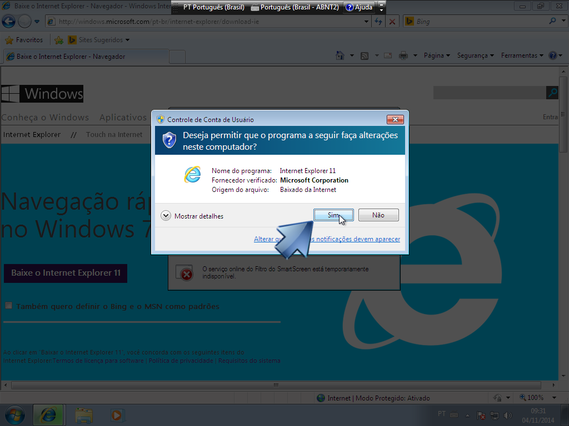Image resolution: width=569 pixels, height=426 pixels.
Task: Click the Windows logo on the page
Action: [42, 93]
